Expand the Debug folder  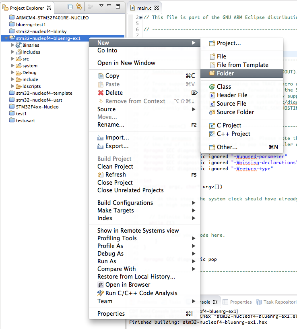click(x=12, y=73)
